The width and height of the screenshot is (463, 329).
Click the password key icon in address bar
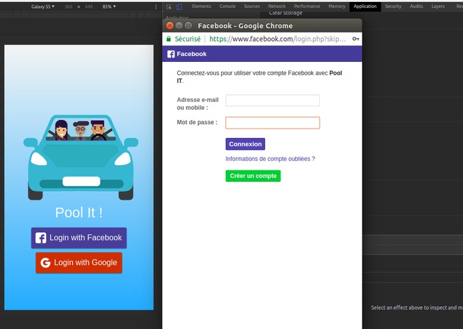pyautogui.click(x=356, y=39)
